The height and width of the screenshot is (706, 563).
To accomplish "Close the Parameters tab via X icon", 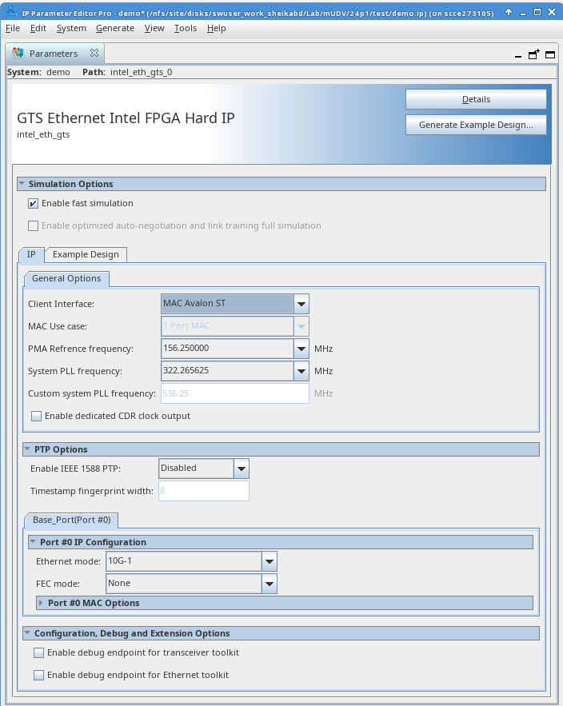I will [94, 53].
